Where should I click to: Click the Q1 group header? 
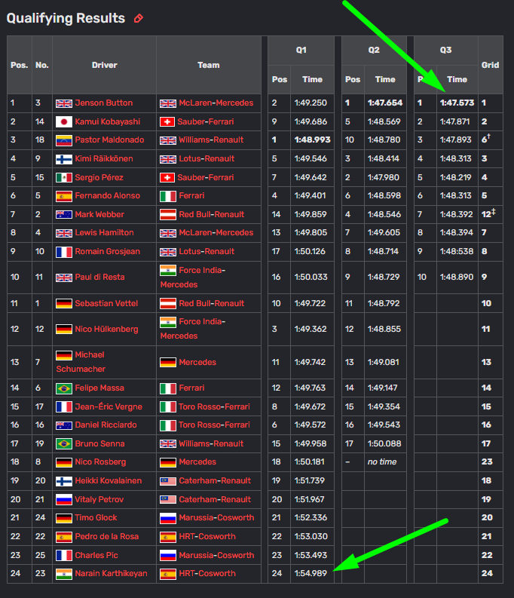pyautogui.click(x=301, y=50)
